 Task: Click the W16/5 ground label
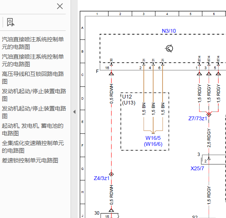pos(153,138)
